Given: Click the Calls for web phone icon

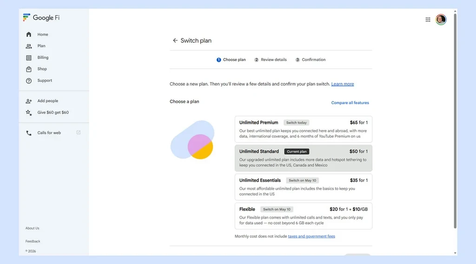Looking at the screenshot, I should (x=28, y=133).
